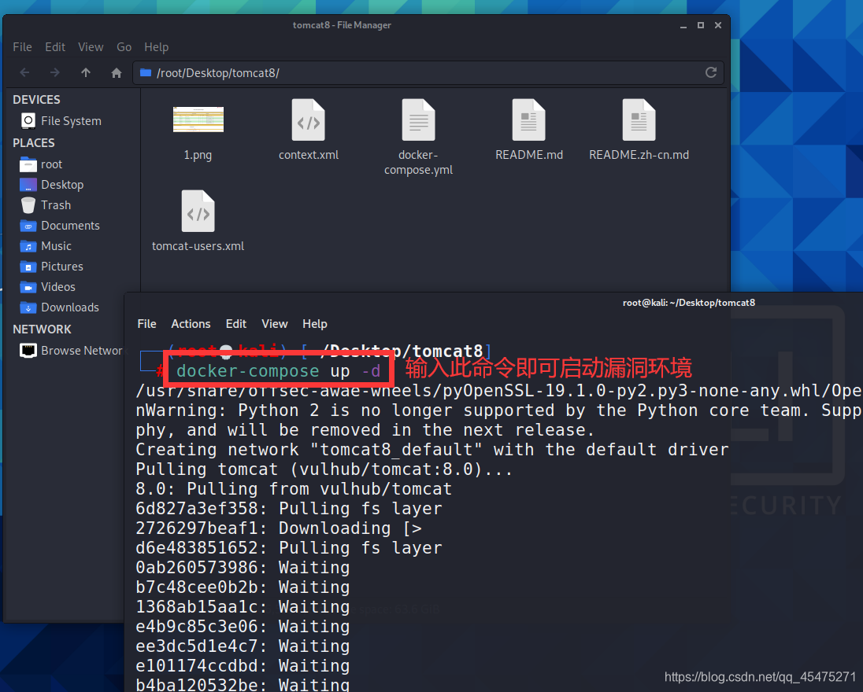Screen dimensions: 863x692
Task: Go back in File Manager toolbar
Action: pos(24,72)
